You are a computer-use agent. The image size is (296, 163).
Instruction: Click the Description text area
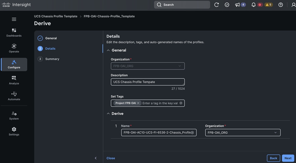(148, 82)
